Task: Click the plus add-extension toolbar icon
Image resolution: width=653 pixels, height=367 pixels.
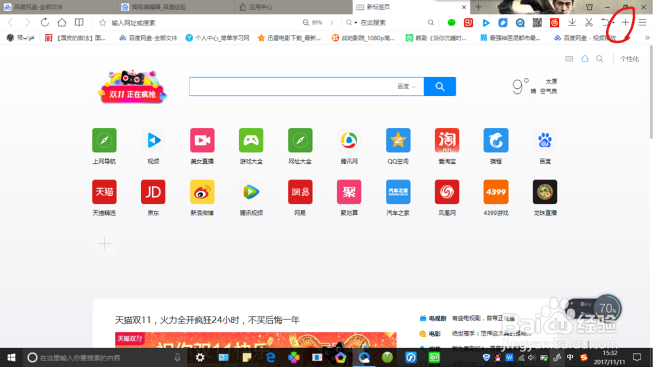Action: point(625,22)
